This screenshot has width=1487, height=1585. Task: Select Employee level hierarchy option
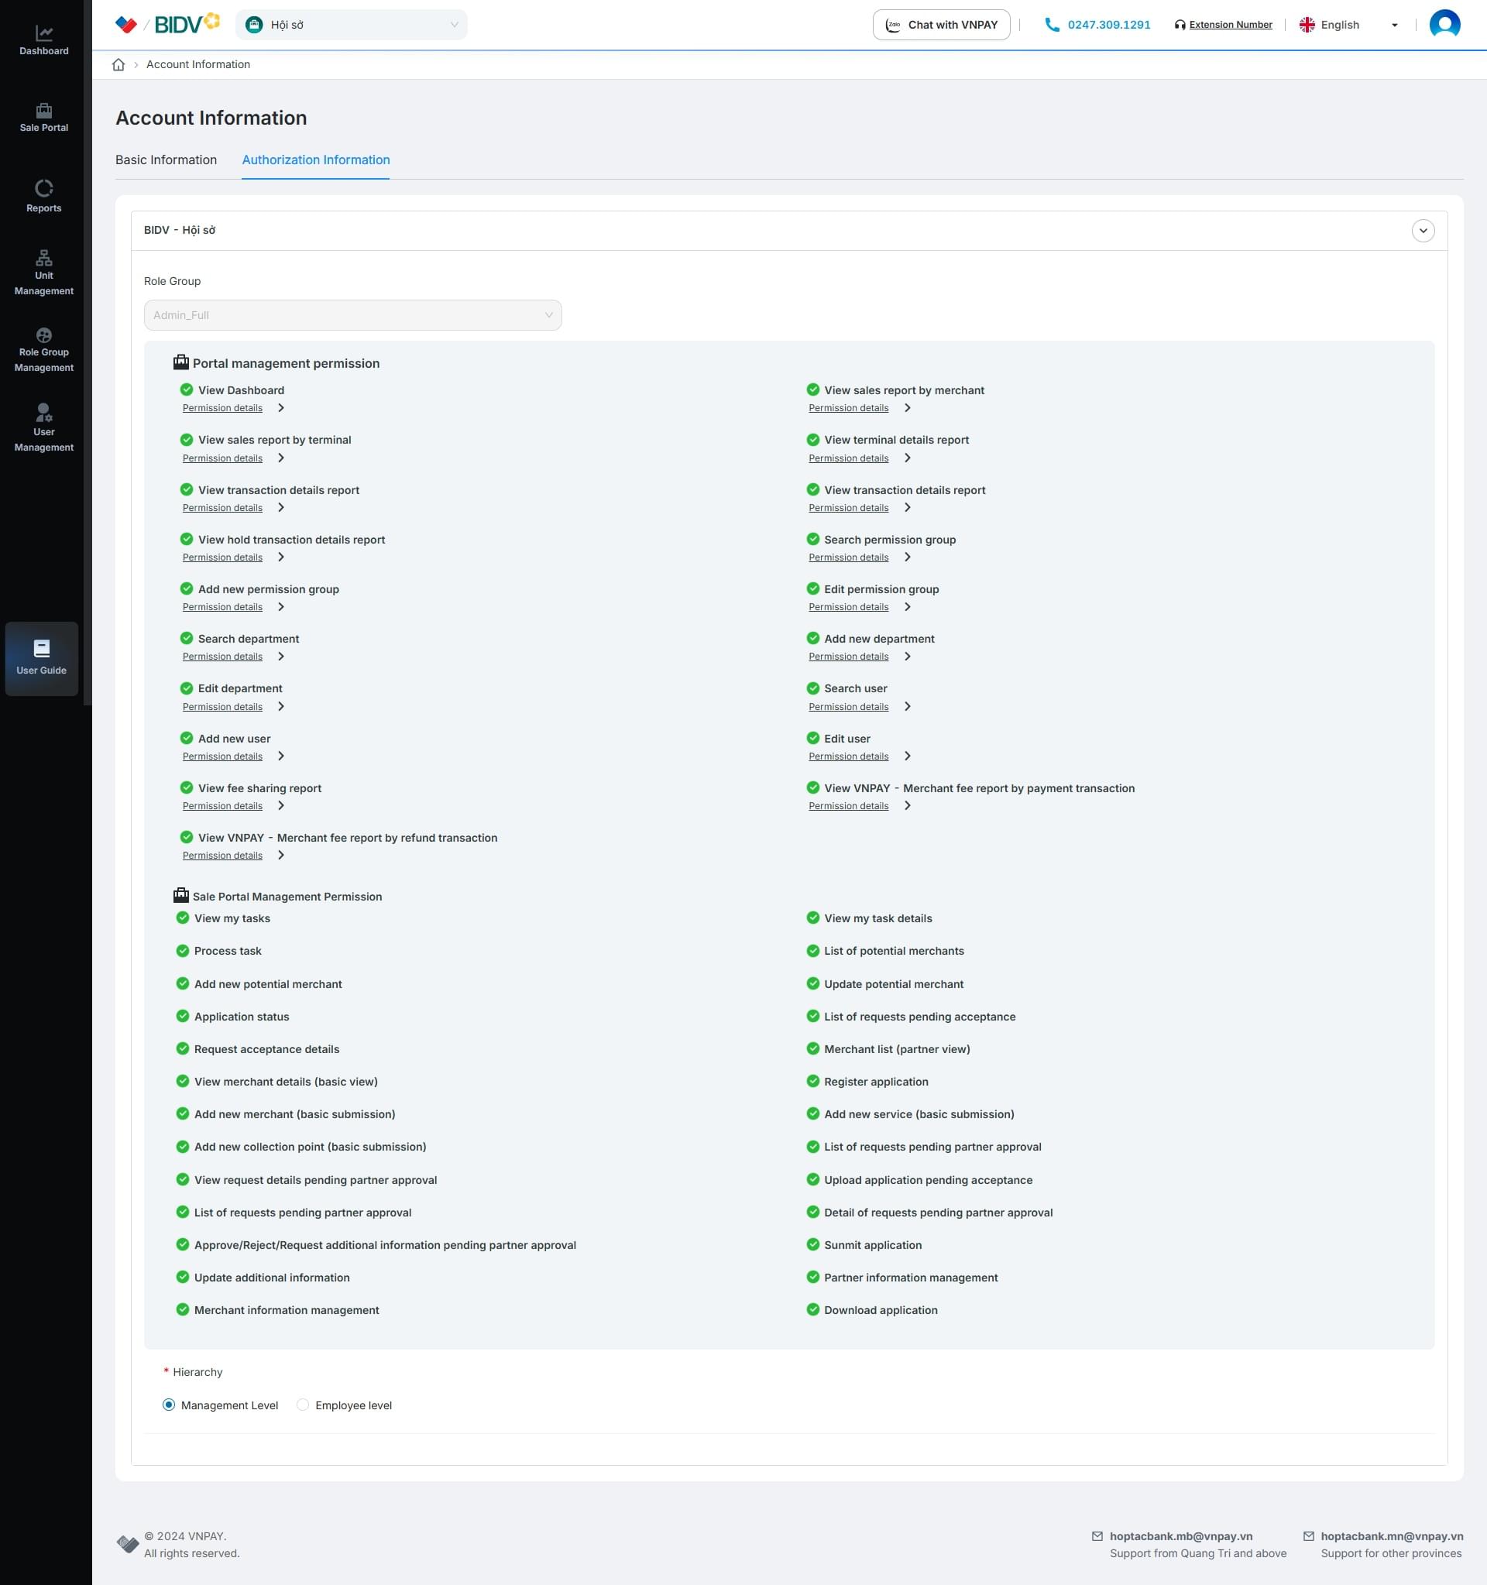(x=303, y=1405)
